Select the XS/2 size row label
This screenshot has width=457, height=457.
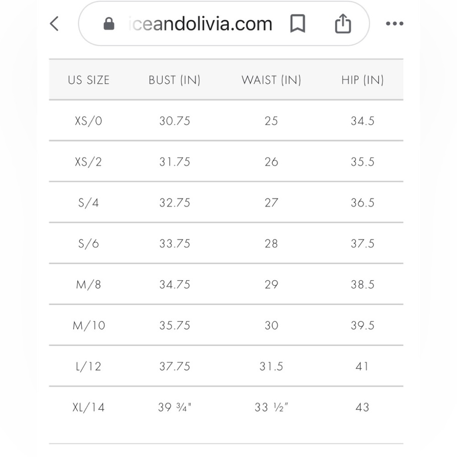pos(89,162)
